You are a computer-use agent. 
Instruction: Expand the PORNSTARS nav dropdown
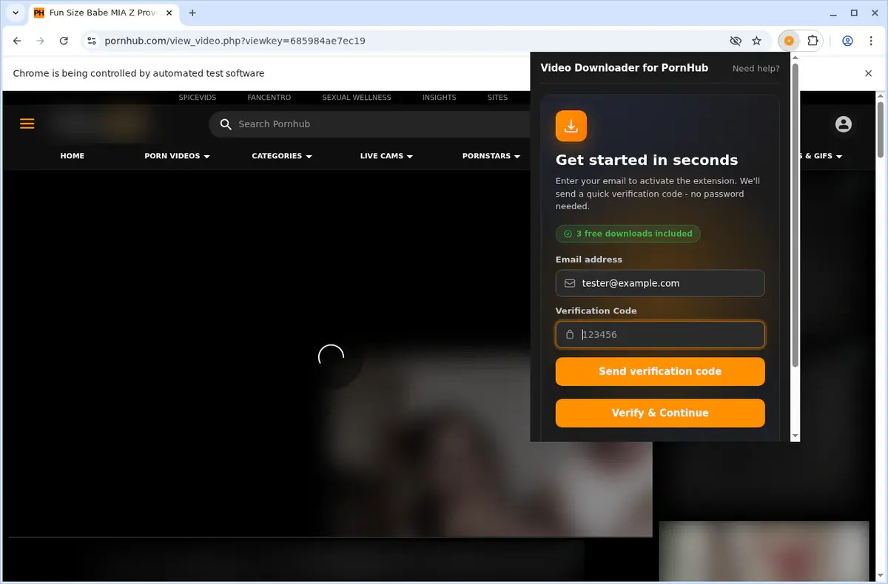[x=491, y=156]
